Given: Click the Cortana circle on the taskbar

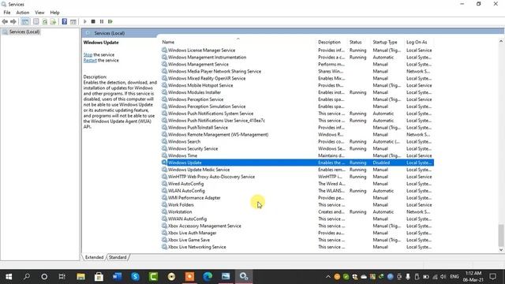Looking at the screenshot, I should [x=44, y=277].
